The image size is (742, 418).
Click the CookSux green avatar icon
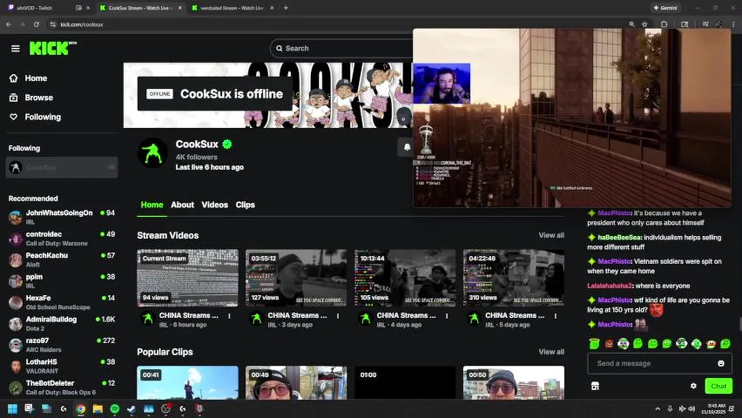tap(152, 153)
